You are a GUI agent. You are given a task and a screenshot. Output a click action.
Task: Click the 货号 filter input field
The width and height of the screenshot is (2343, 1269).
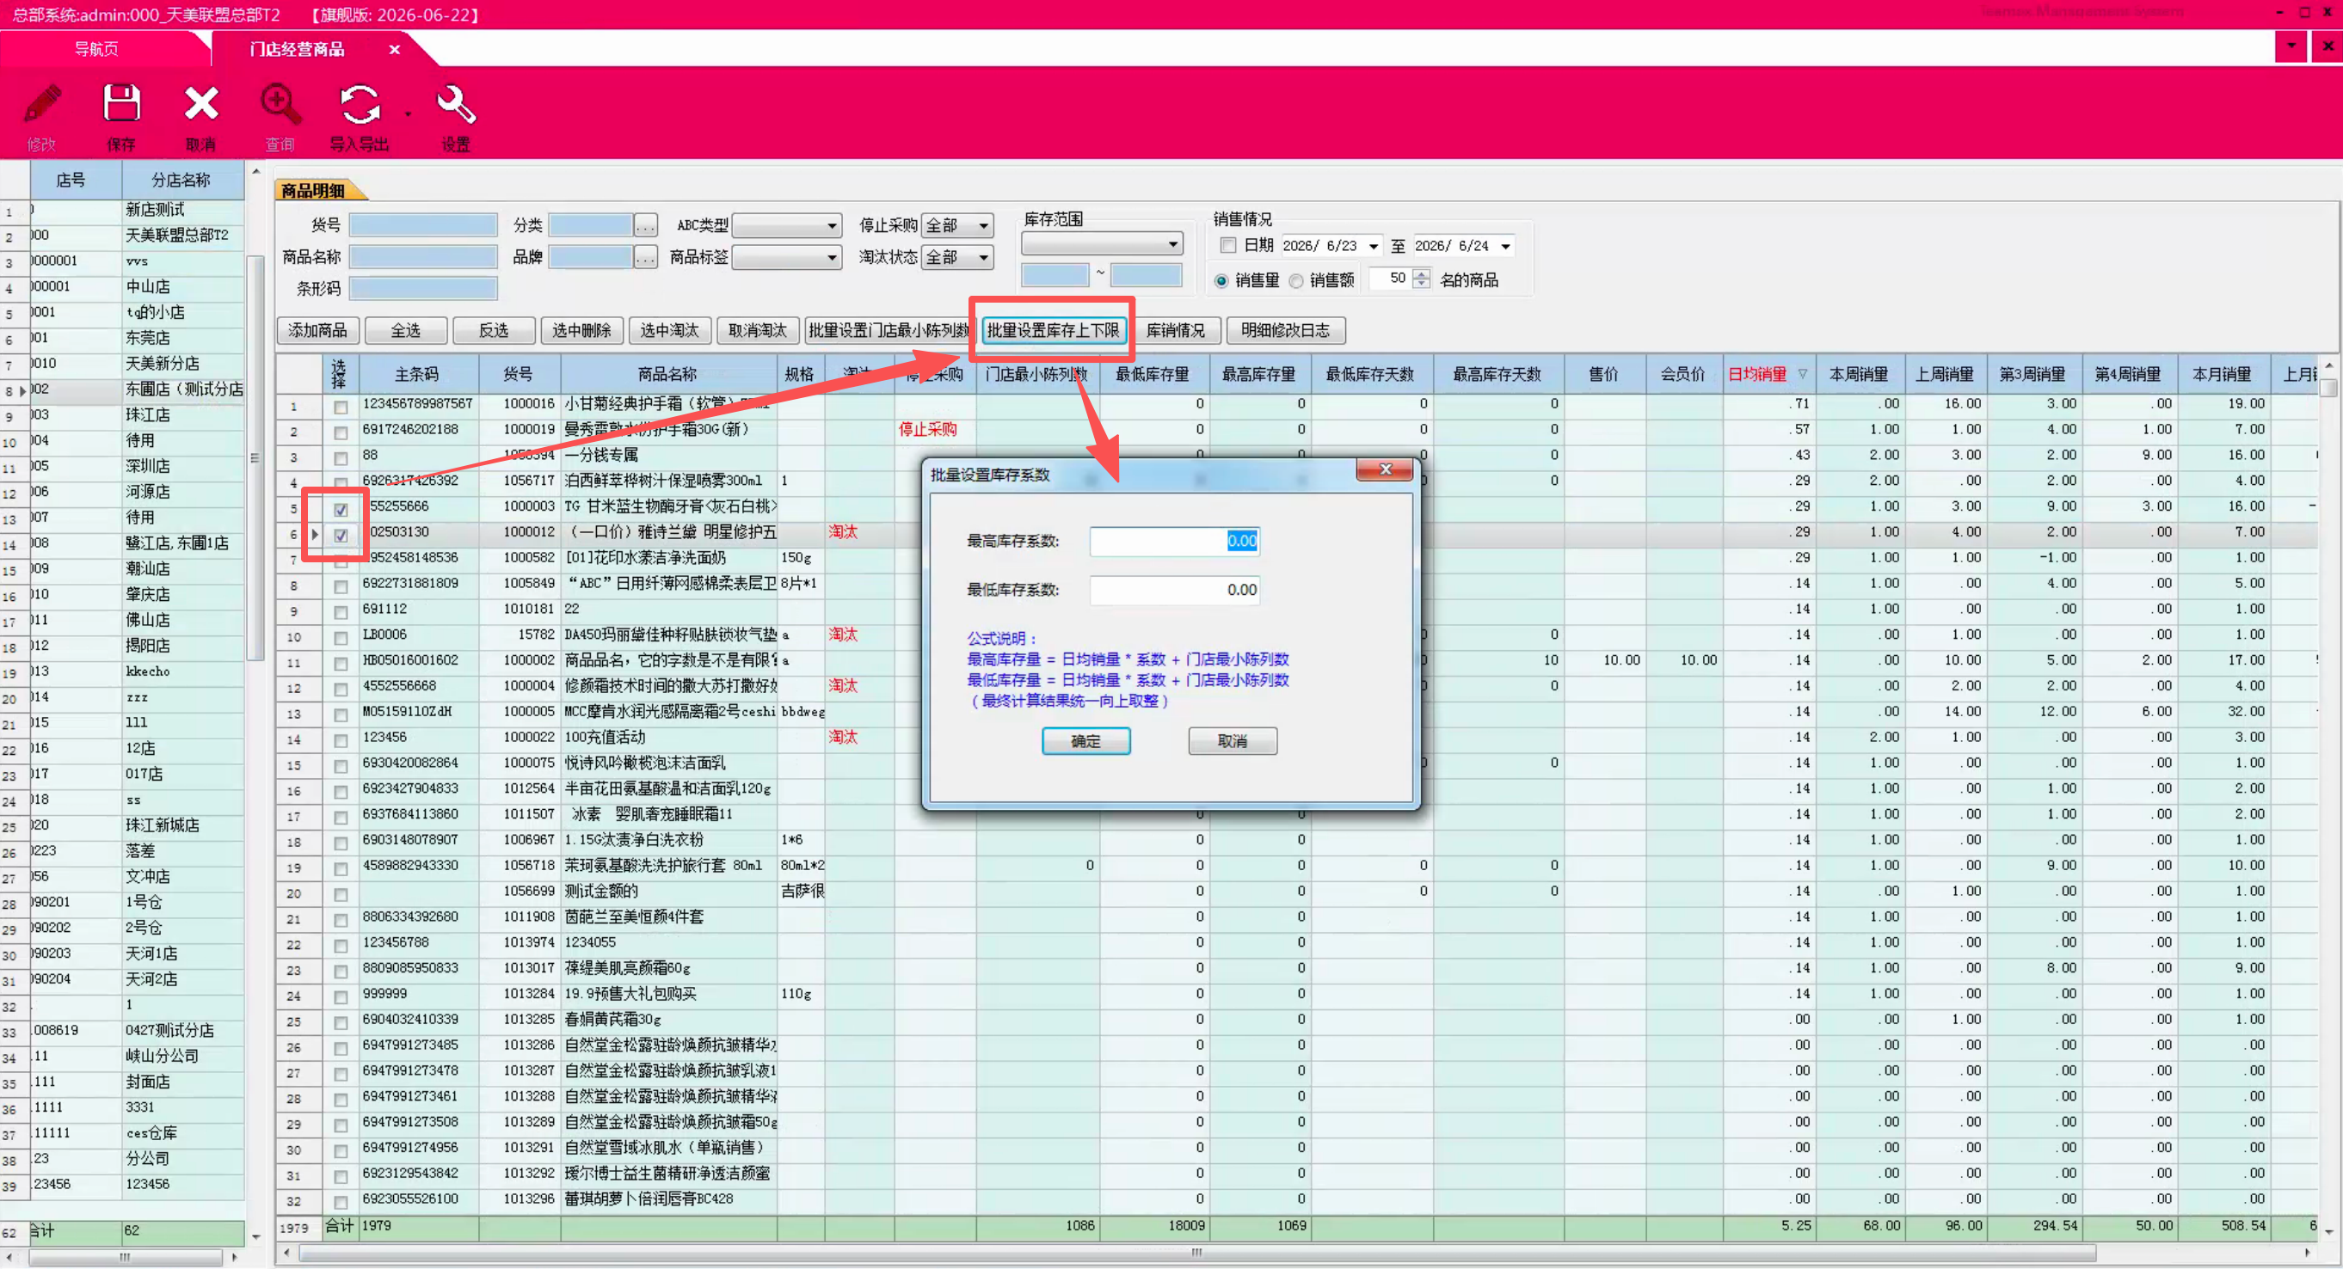pos(423,225)
